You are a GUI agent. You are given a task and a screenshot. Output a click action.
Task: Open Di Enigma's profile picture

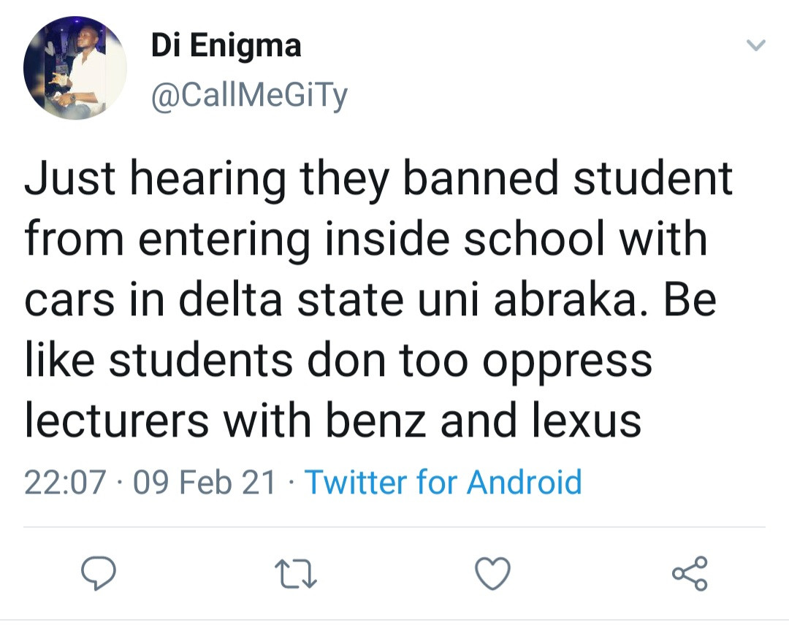click(75, 69)
